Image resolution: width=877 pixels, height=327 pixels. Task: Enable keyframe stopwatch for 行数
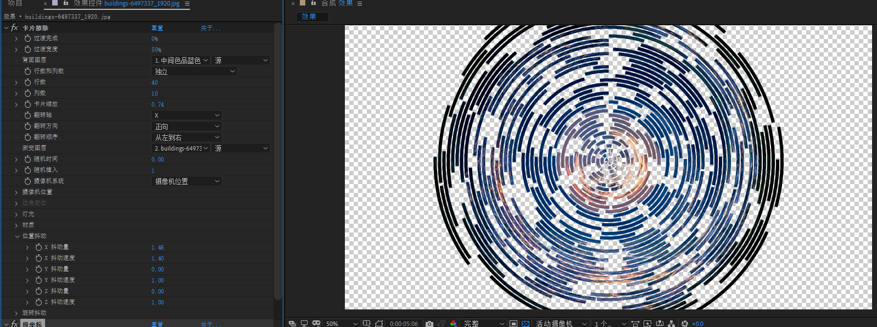point(27,82)
